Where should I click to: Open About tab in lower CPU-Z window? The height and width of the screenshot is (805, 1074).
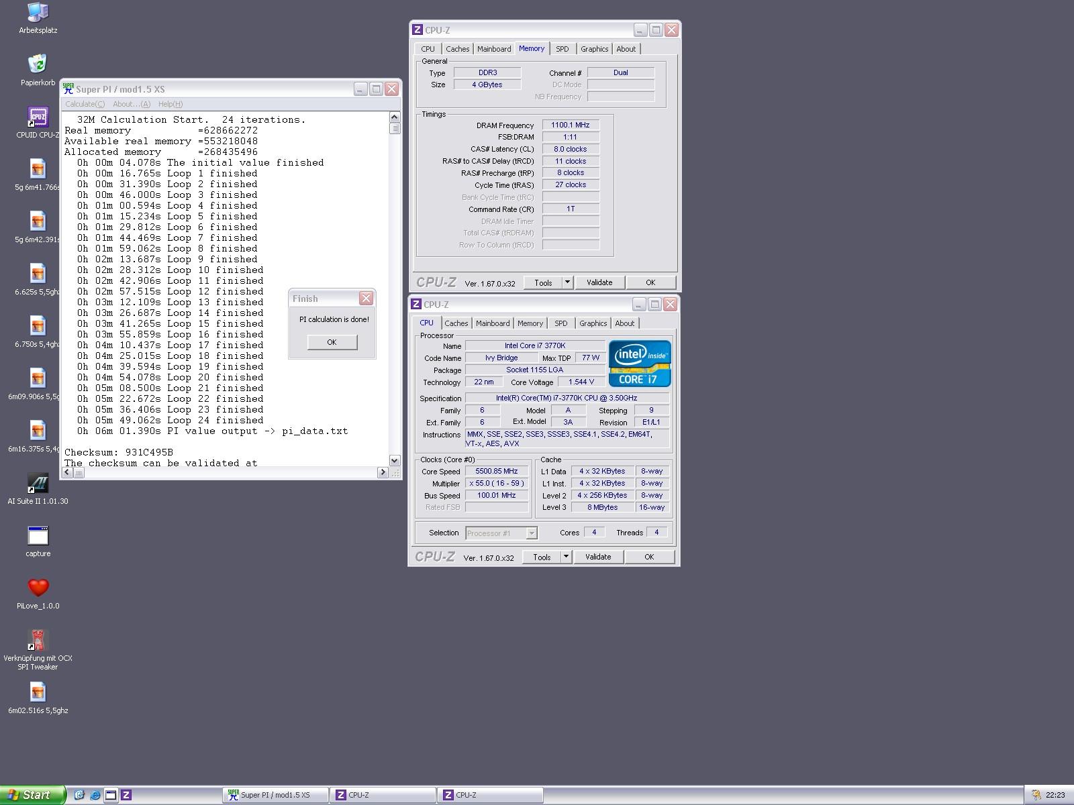click(x=625, y=323)
